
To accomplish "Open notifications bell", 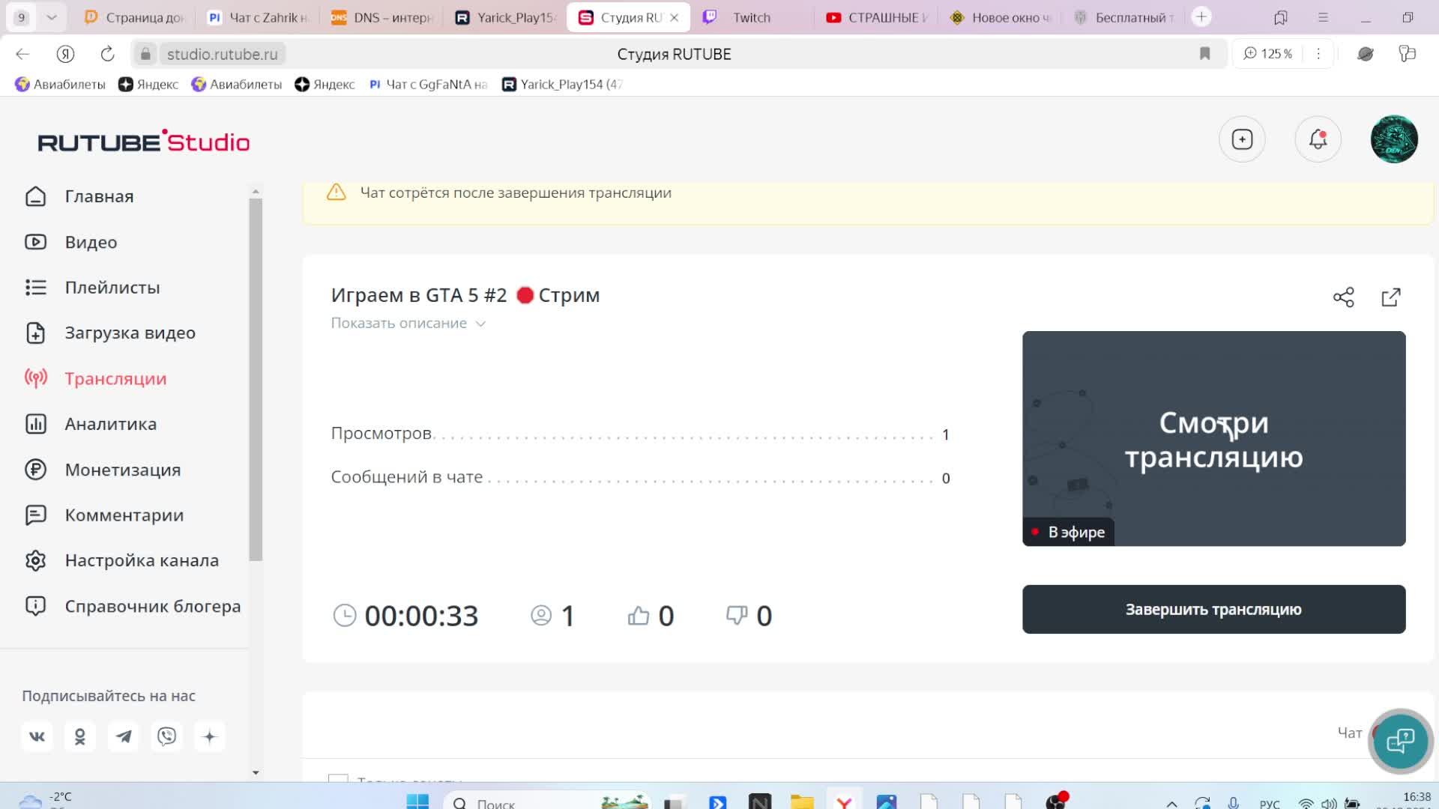I will point(1318,139).
